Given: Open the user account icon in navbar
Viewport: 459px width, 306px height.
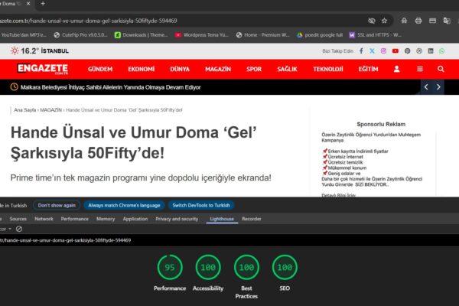Looking at the screenshot, I should pyautogui.click(x=397, y=69).
